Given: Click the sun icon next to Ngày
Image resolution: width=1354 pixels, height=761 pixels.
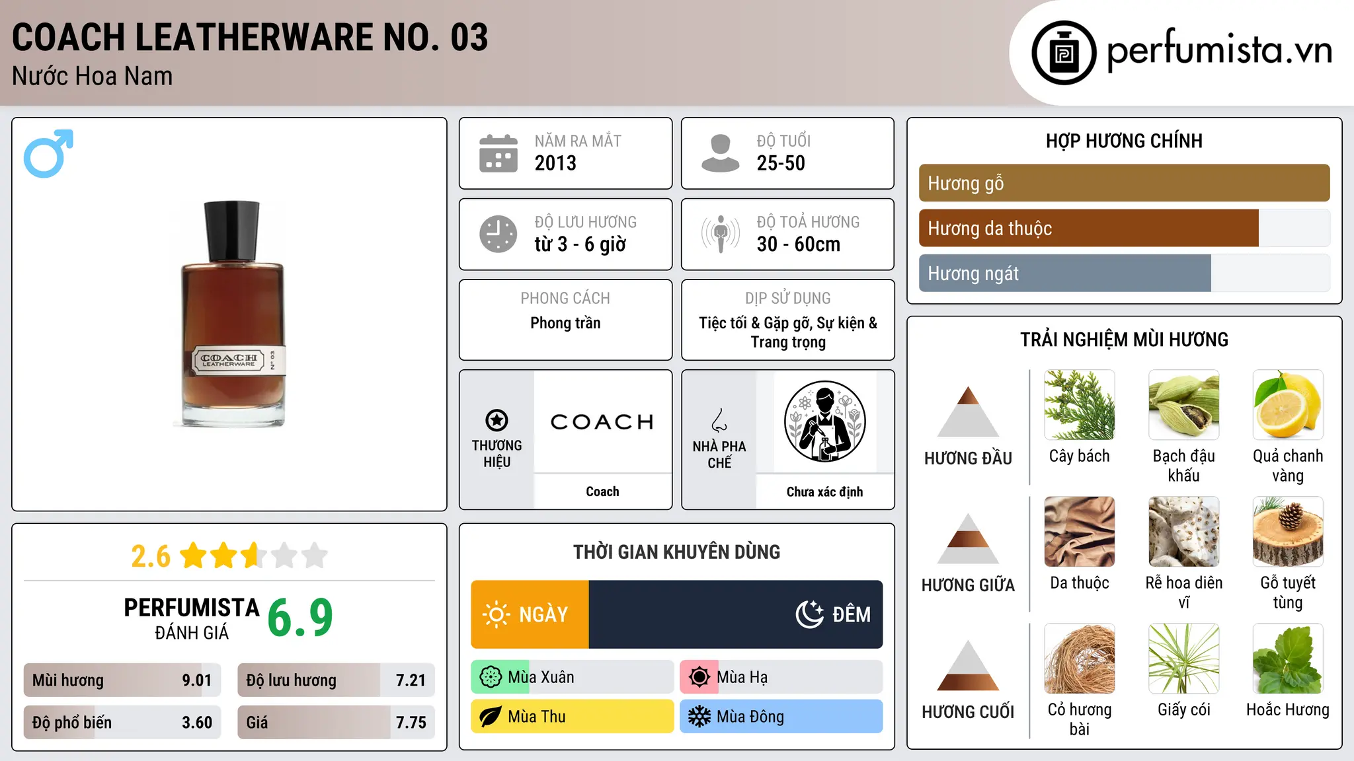Looking at the screenshot, I should pyautogui.click(x=497, y=614).
